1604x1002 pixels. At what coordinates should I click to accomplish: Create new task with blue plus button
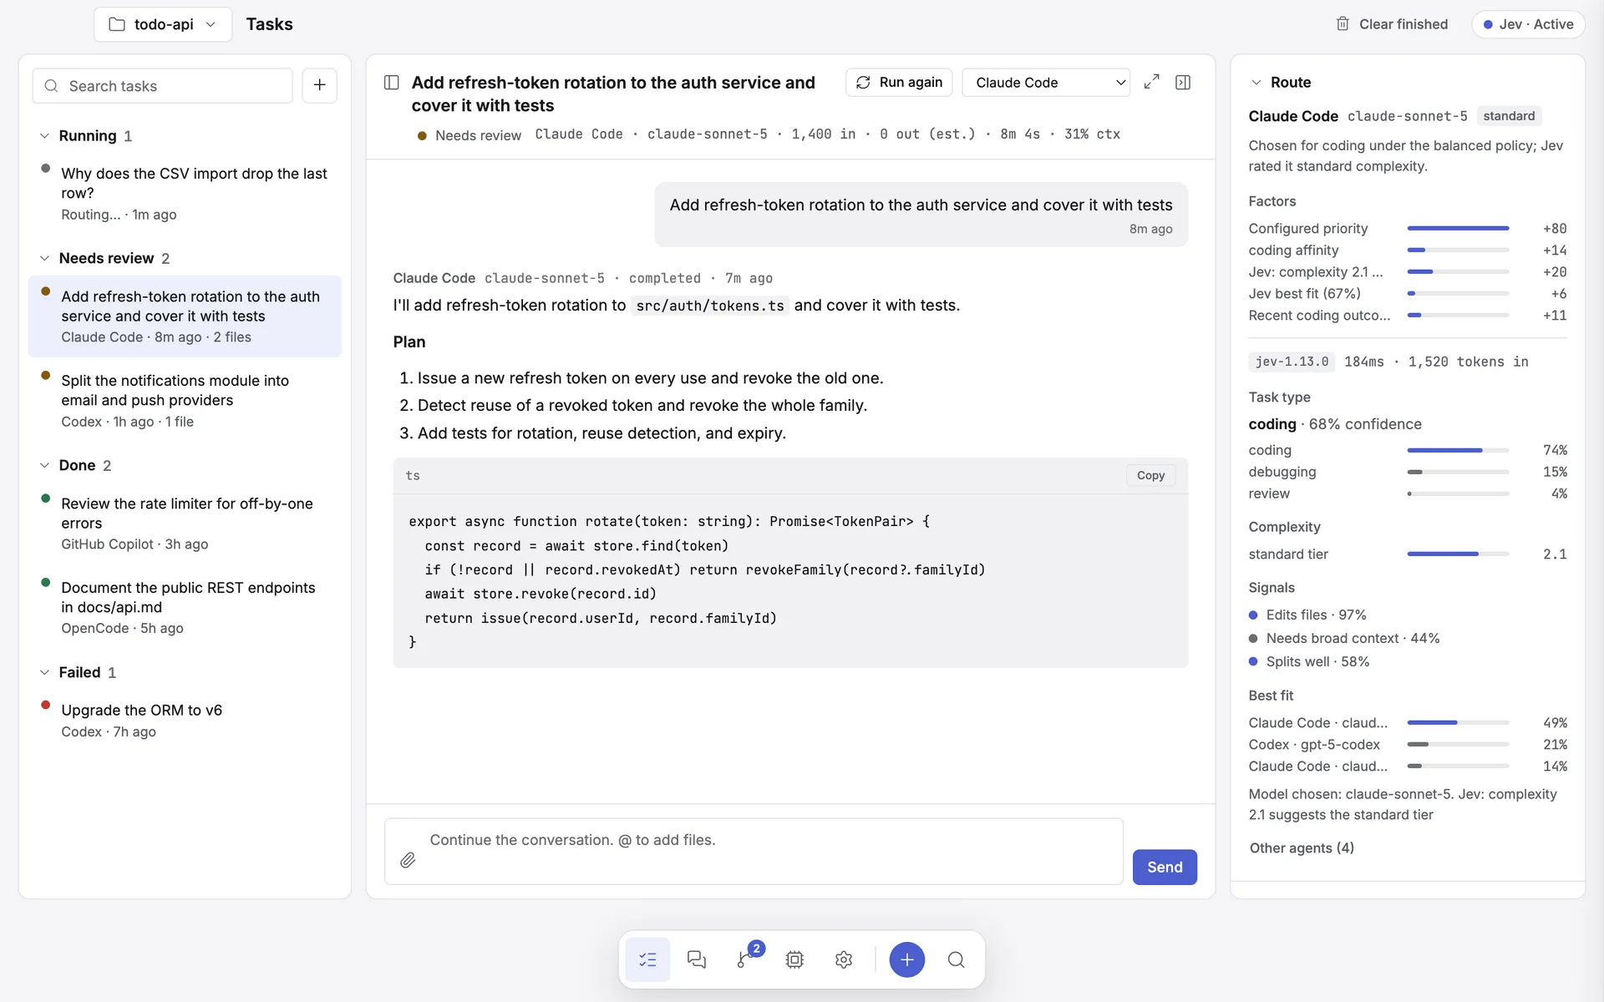pyautogui.click(x=906, y=959)
